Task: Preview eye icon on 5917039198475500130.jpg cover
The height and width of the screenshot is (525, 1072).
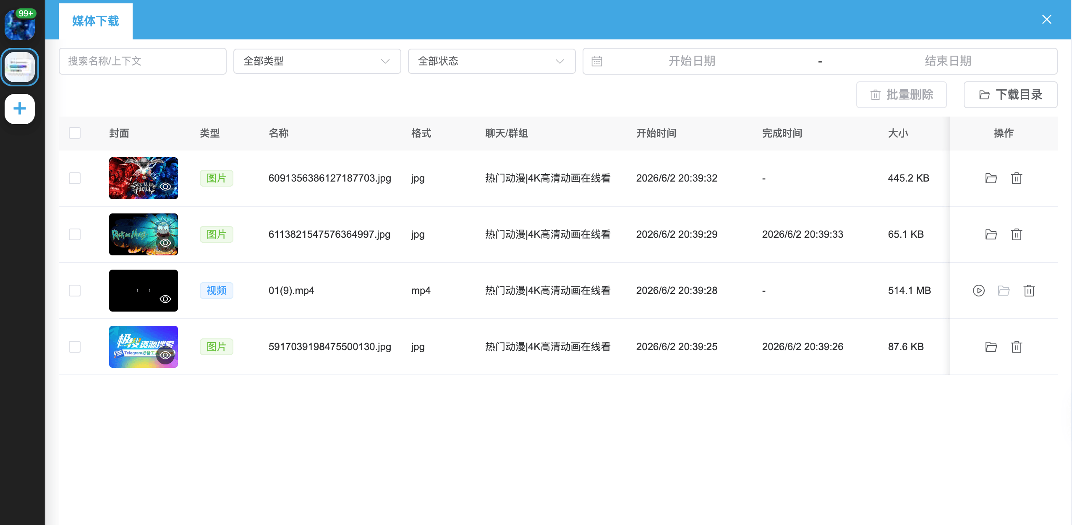Action: point(165,355)
